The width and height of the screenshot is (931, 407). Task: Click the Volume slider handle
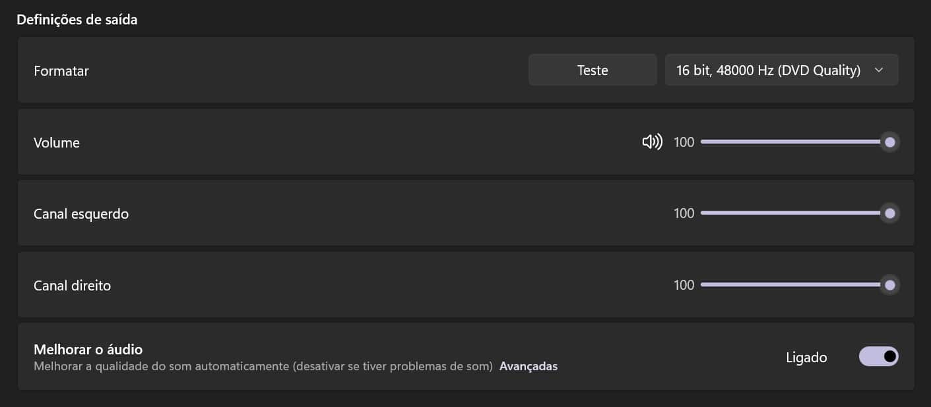coord(889,142)
